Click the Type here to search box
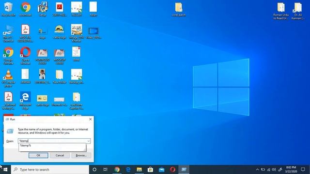Image resolution: width=310 pixels, height=174 pixels. tap(50, 170)
